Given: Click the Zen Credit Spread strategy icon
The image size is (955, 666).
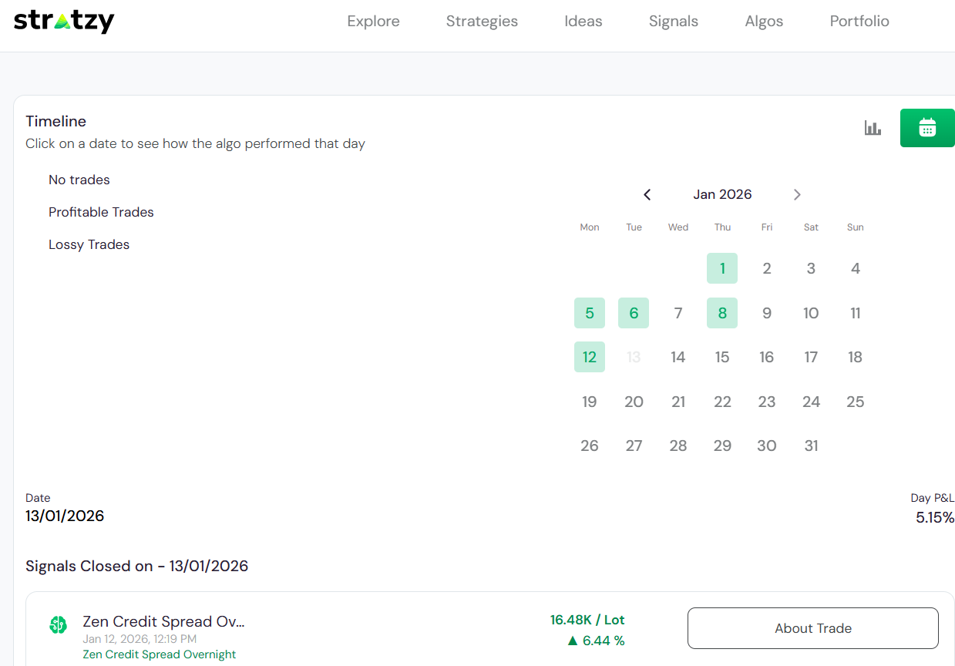Looking at the screenshot, I should coord(58,625).
